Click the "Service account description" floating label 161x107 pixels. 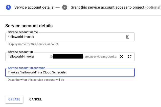27,68
